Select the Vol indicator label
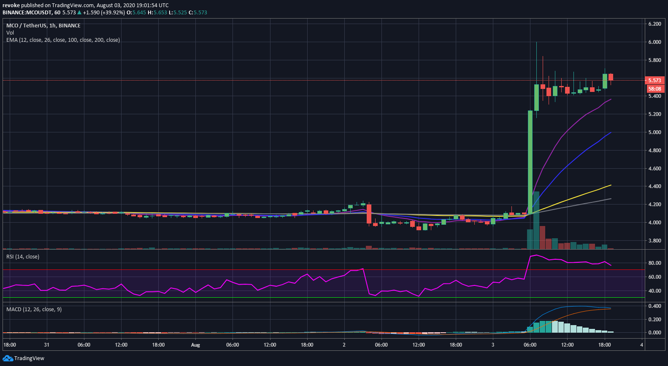Screen dimensions: 668x366 click(10, 33)
